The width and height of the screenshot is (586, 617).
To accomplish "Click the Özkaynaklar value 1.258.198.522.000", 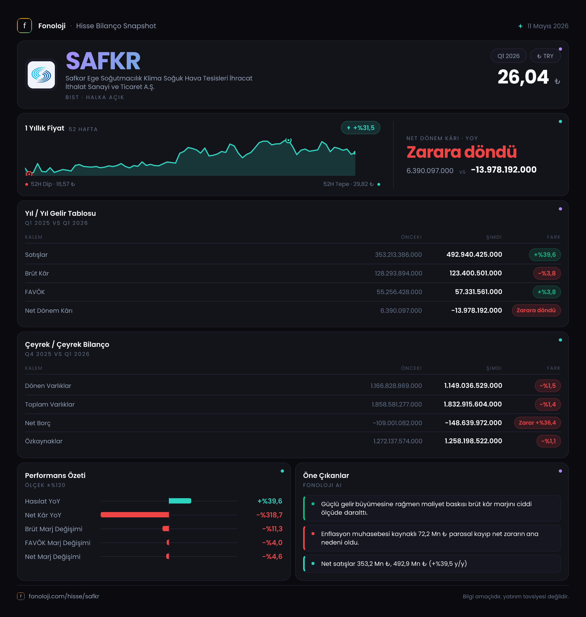I will click(473, 441).
